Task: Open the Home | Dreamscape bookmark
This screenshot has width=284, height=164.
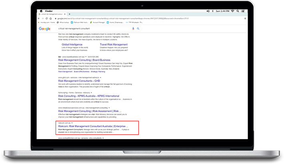Action: [115, 22]
